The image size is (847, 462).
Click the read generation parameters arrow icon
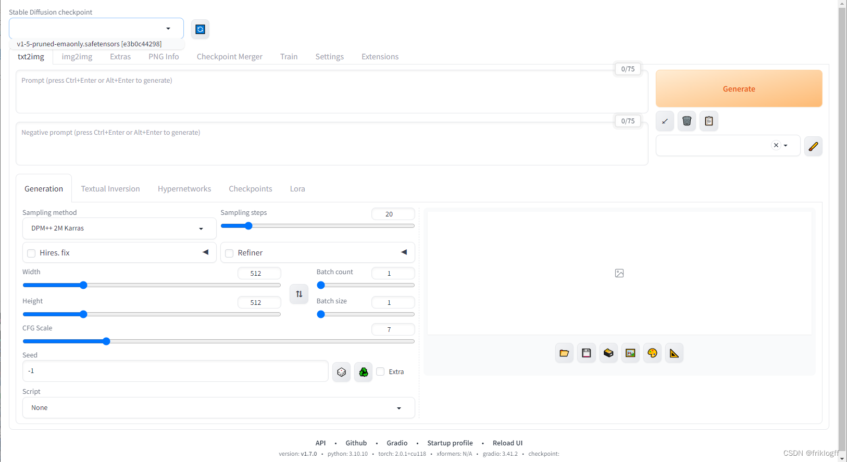click(665, 121)
